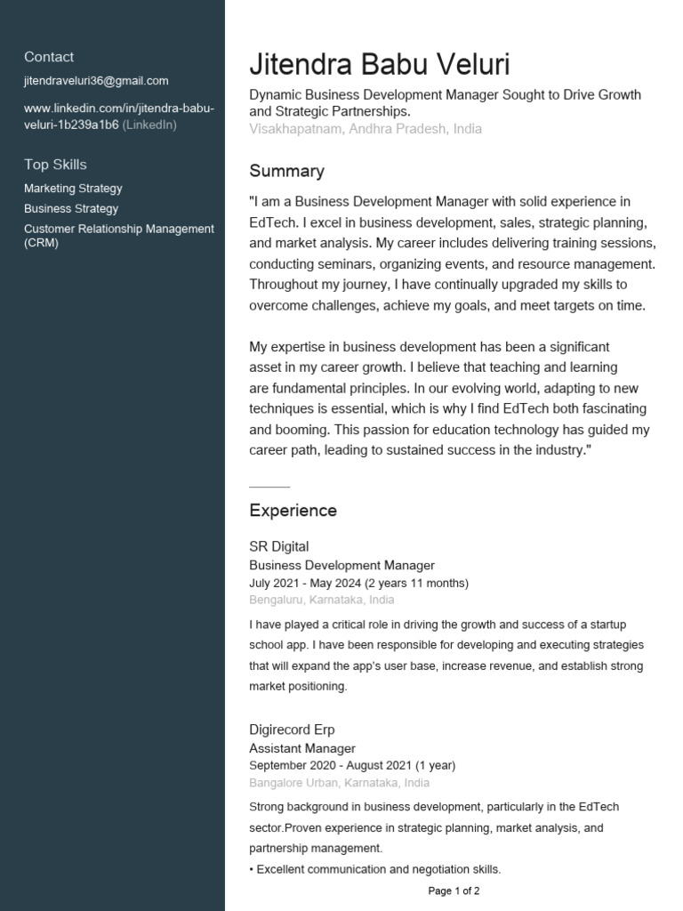Click the Assistant Manager job title
683x911 pixels.
pos(302,748)
